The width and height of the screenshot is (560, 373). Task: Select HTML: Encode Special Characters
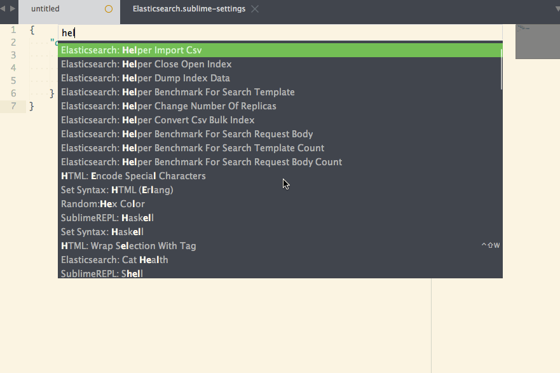tap(280, 176)
